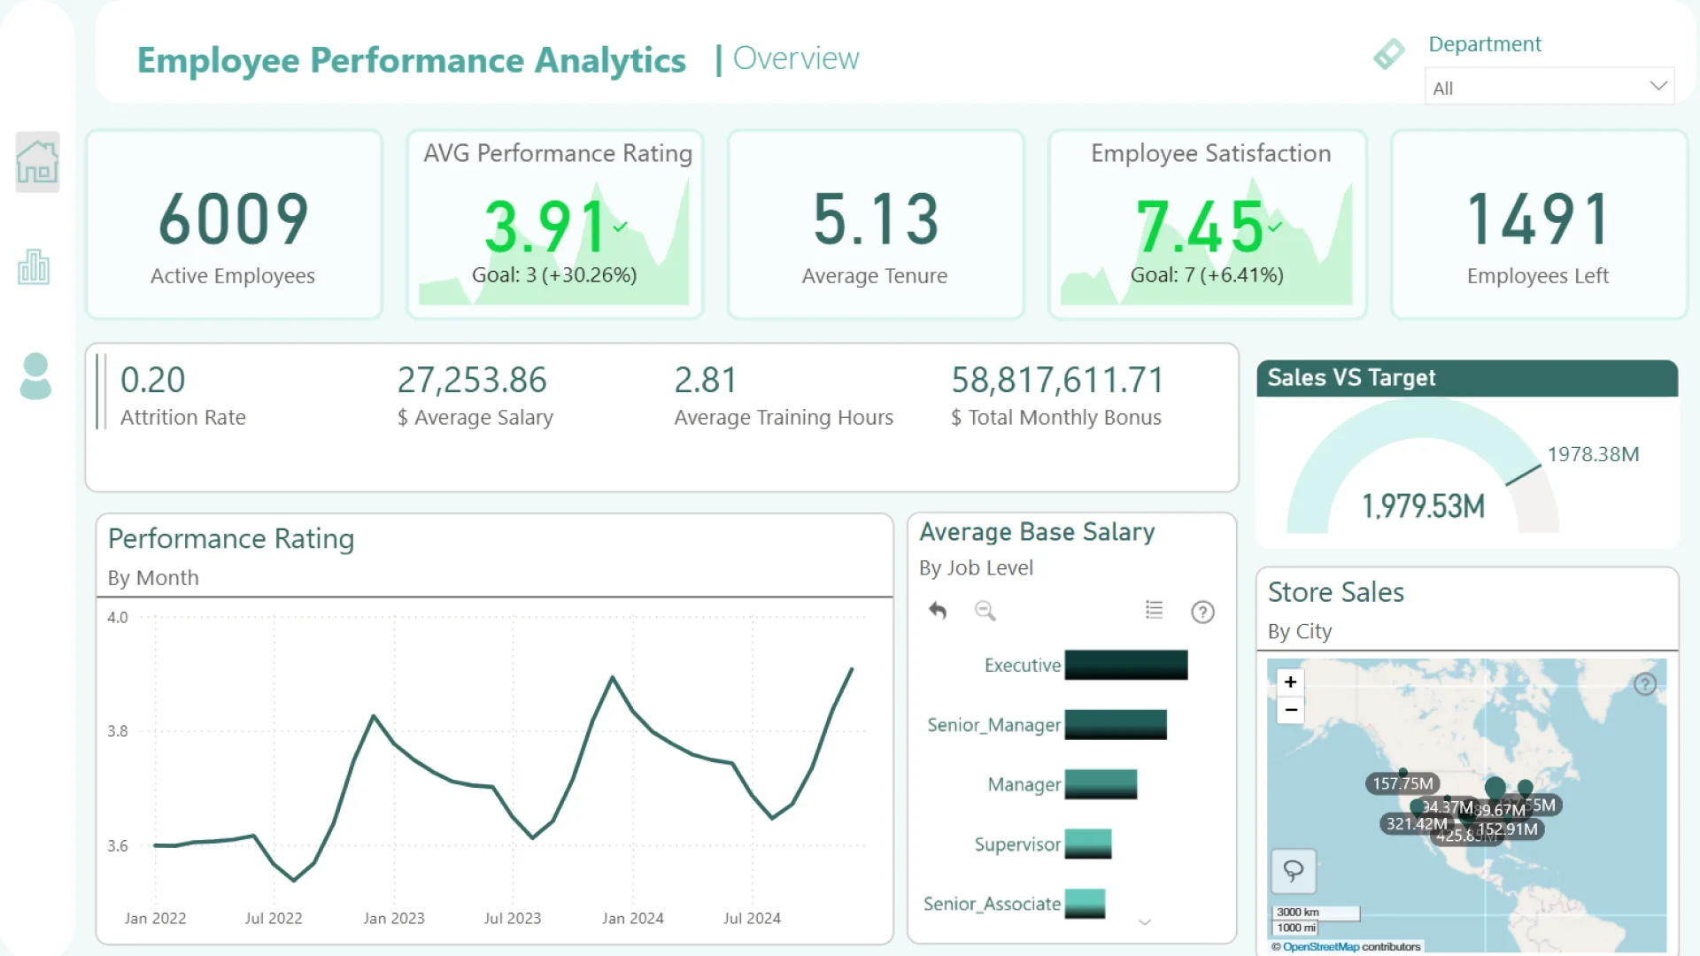Screen dimensions: 1700x956
Task: Zoom in on the Store Sales map
Action: [1290, 682]
